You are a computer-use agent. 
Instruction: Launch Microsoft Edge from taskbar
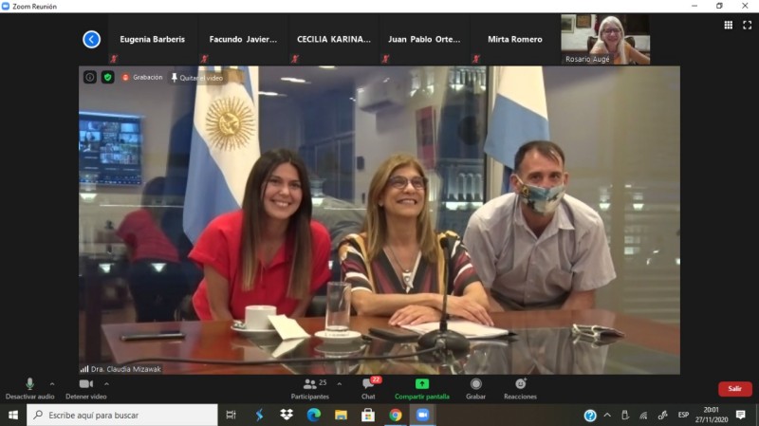pos(314,415)
